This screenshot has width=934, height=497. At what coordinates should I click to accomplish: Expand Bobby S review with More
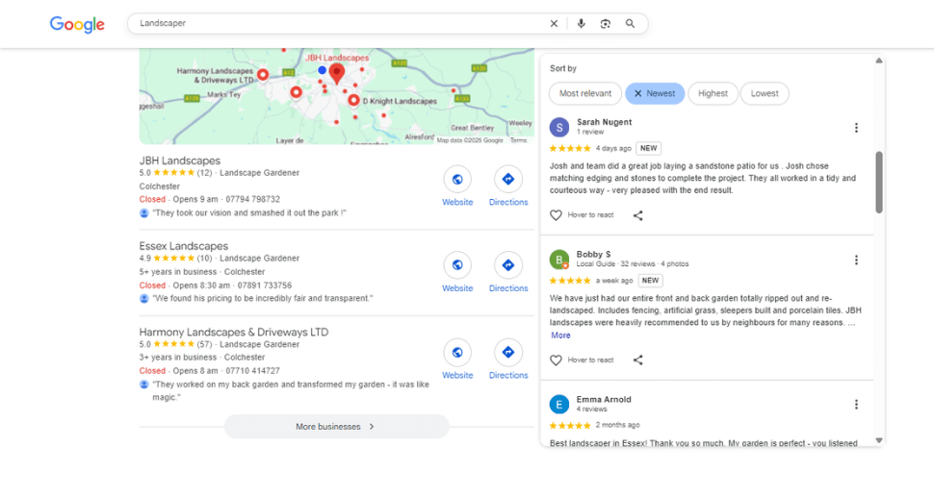click(x=560, y=335)
